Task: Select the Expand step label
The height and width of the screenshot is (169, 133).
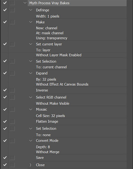Action: 42,73
